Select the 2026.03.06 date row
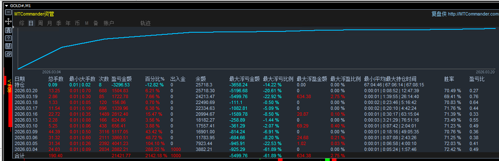Viewport: 499px width, 161px height. (x=27, y=138)
